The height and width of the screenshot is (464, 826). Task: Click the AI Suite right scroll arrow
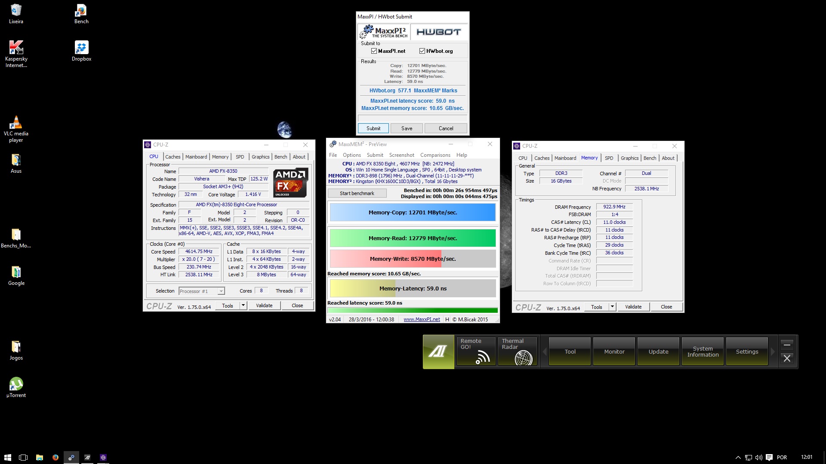[773, 352]
